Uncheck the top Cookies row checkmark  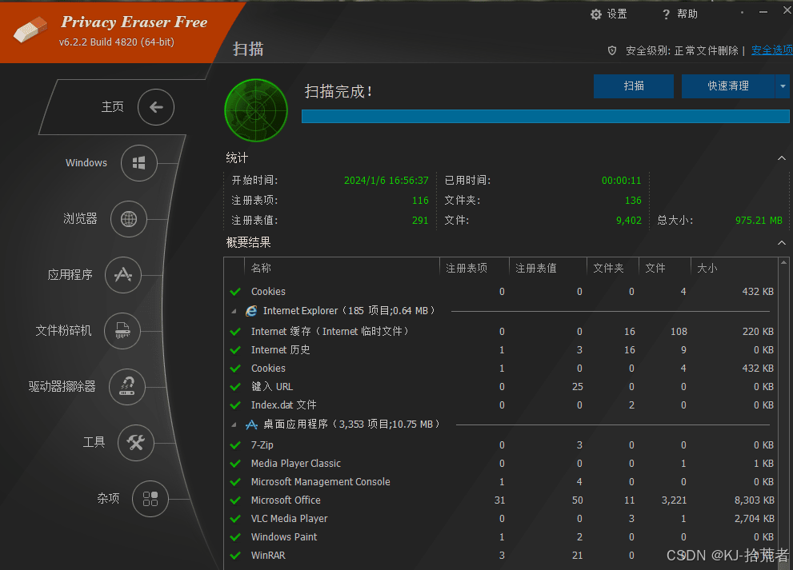point(235,292)
